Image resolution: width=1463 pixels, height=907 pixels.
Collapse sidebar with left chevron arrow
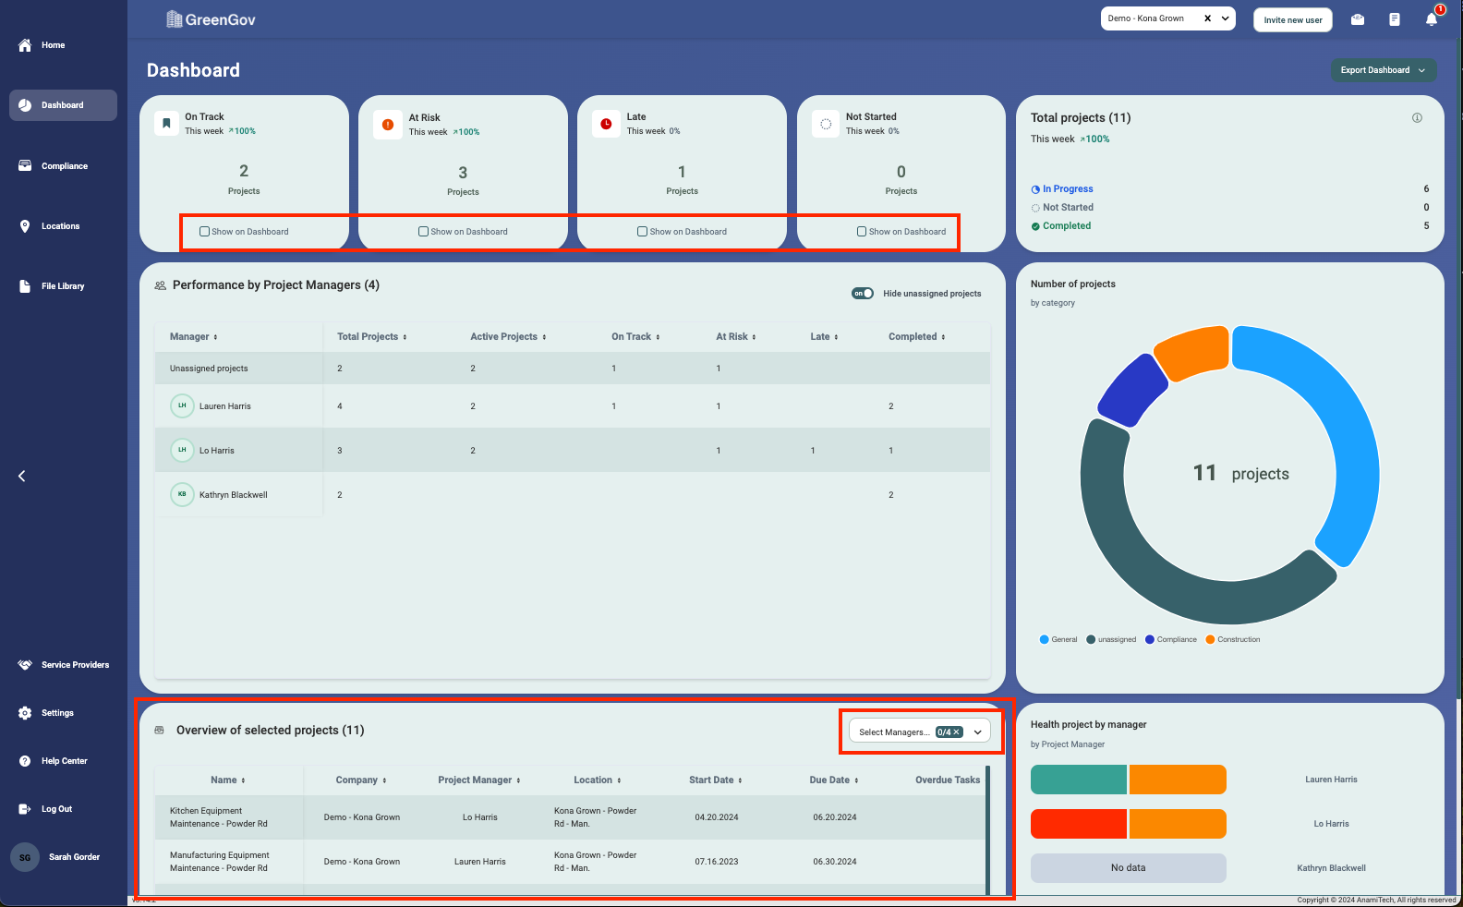coord(22,477)
